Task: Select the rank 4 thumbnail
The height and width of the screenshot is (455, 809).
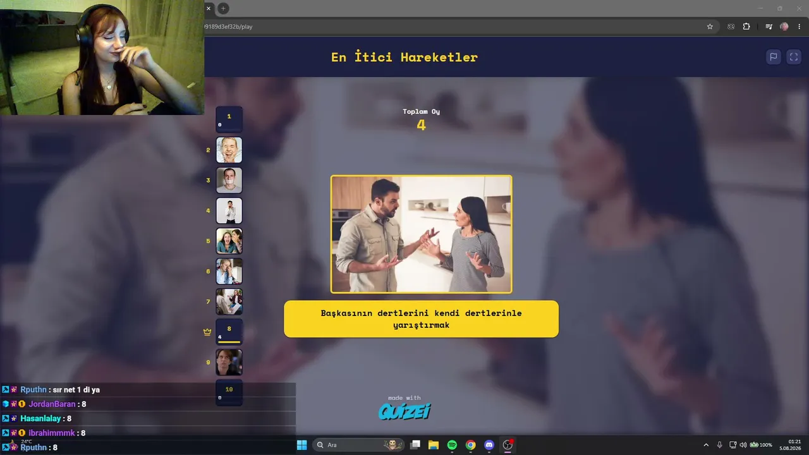Action: click(x=229, y=210)
